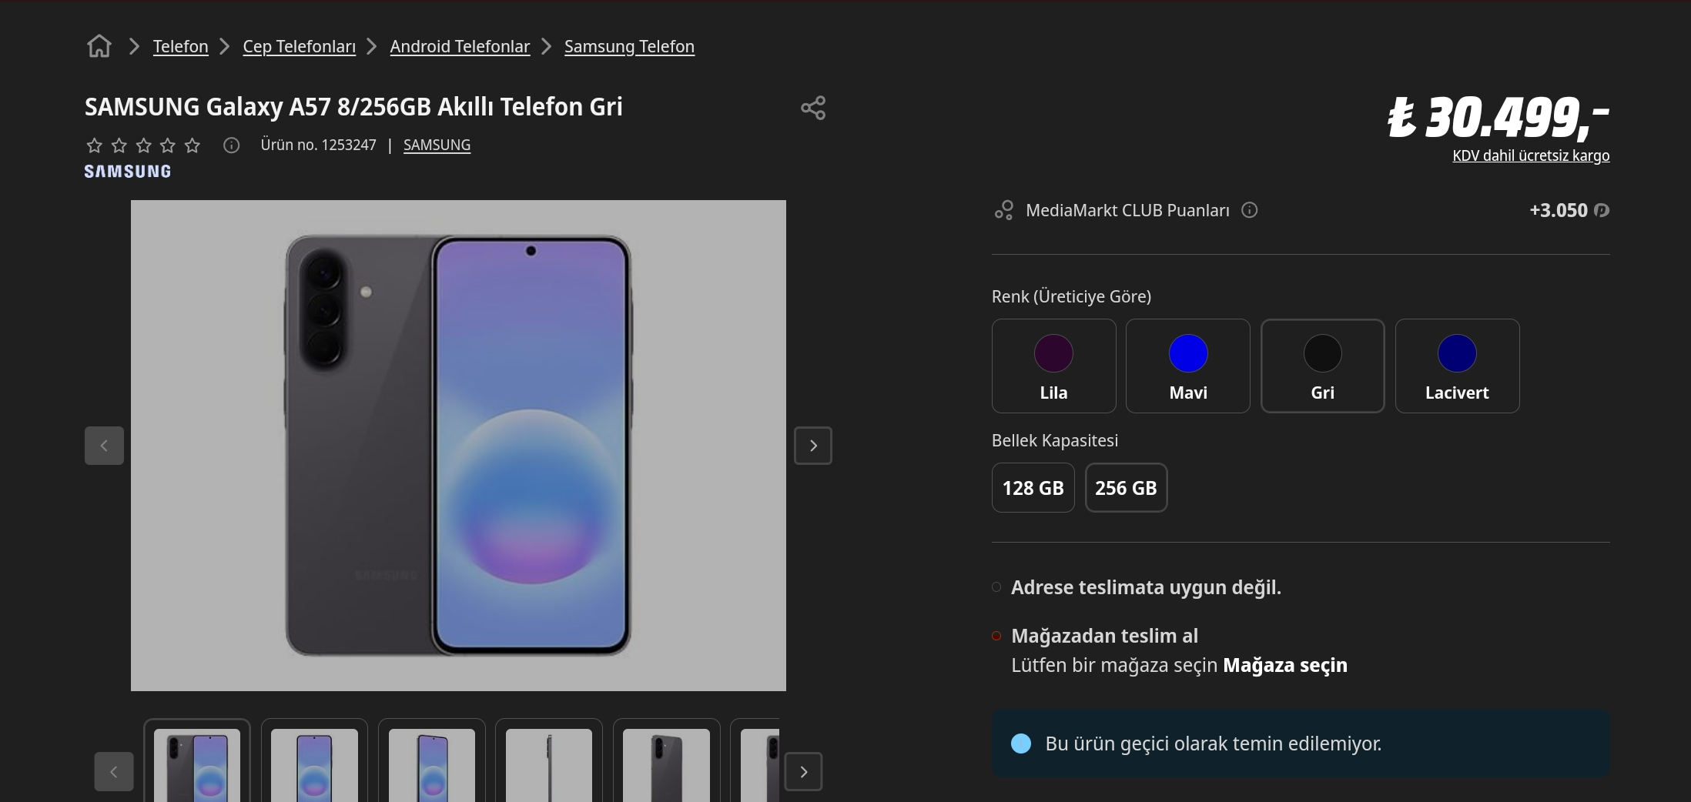The width and height of the screenshot is (1691, 802).
Task: Open the SAMSUNG brand link
Action: pos(437,145)
